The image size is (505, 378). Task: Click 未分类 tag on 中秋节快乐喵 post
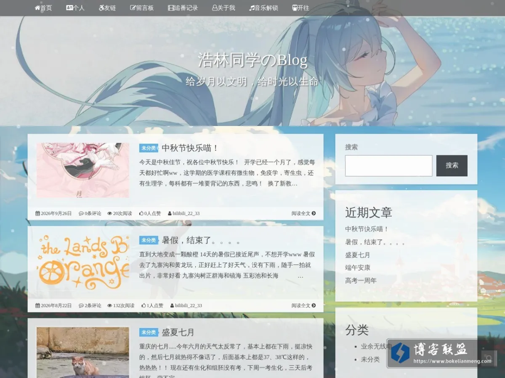(149, 148)
